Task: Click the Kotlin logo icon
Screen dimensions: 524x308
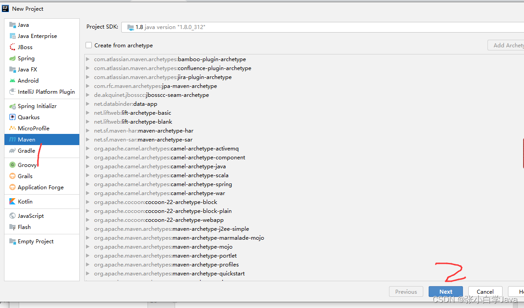Action: coord(12,202)
